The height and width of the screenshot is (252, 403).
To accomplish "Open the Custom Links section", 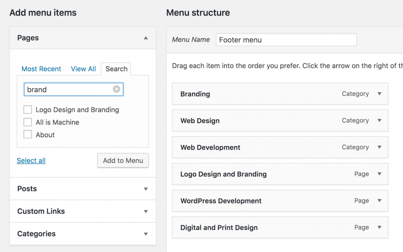I will click(146, 211).
